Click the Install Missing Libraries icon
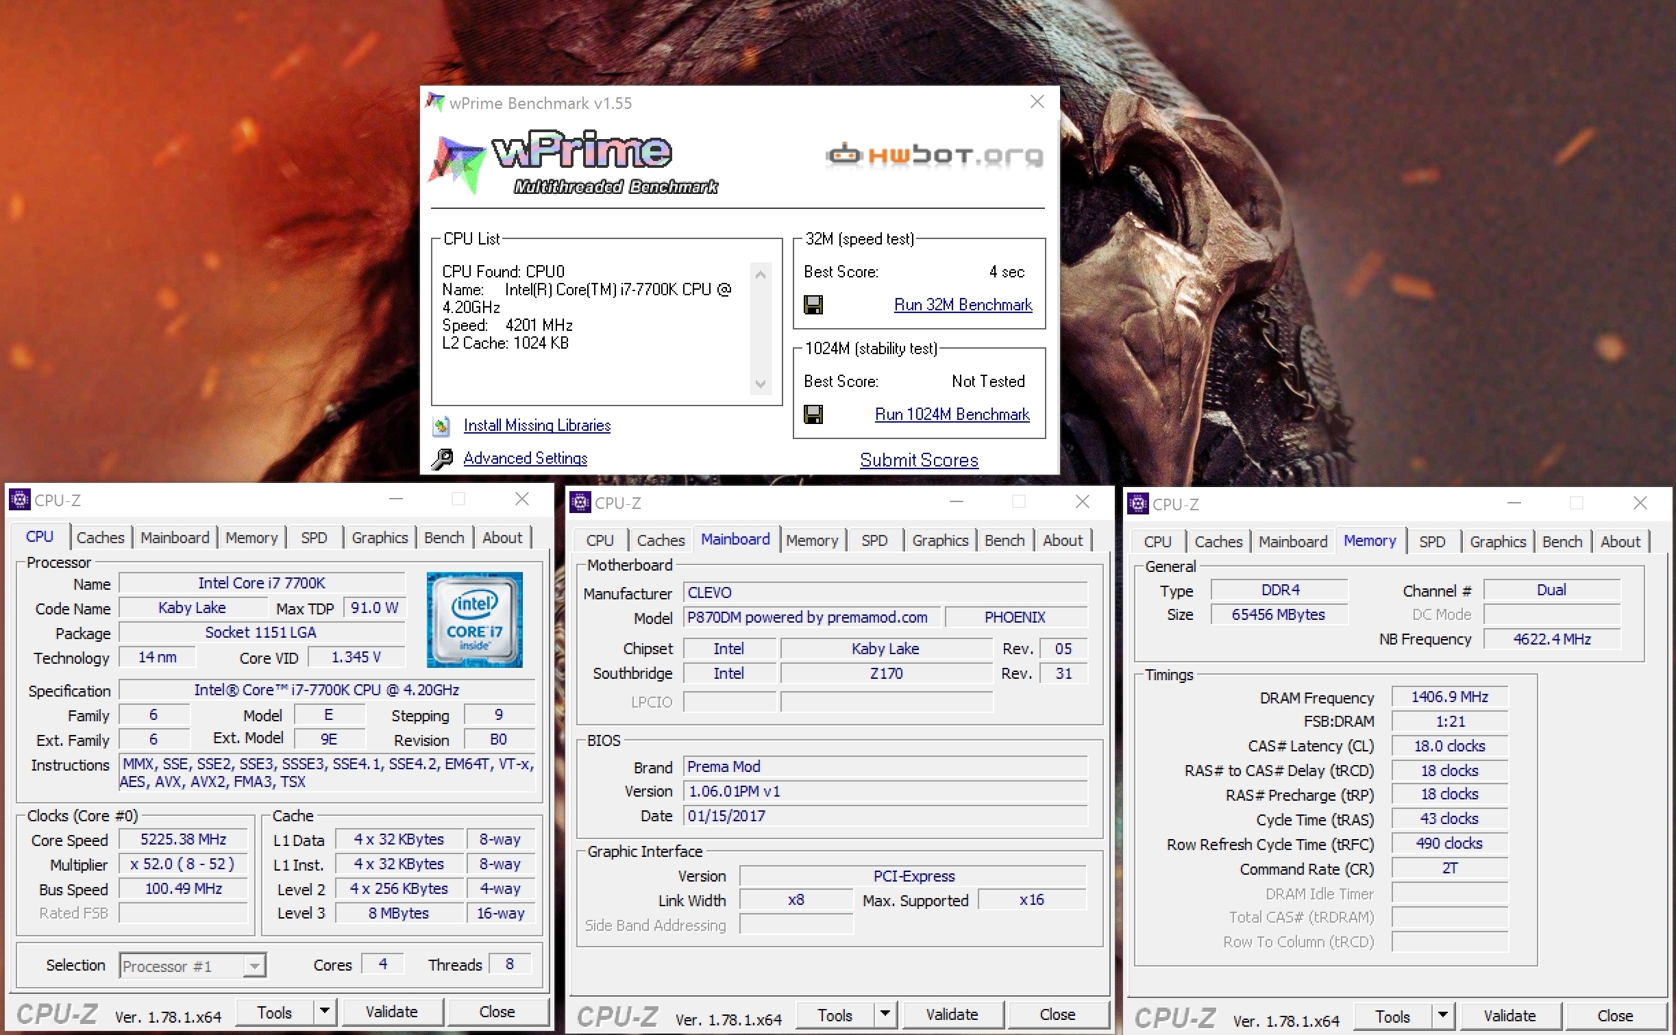The image size is (1676, 1035). [x=442, y=426]
